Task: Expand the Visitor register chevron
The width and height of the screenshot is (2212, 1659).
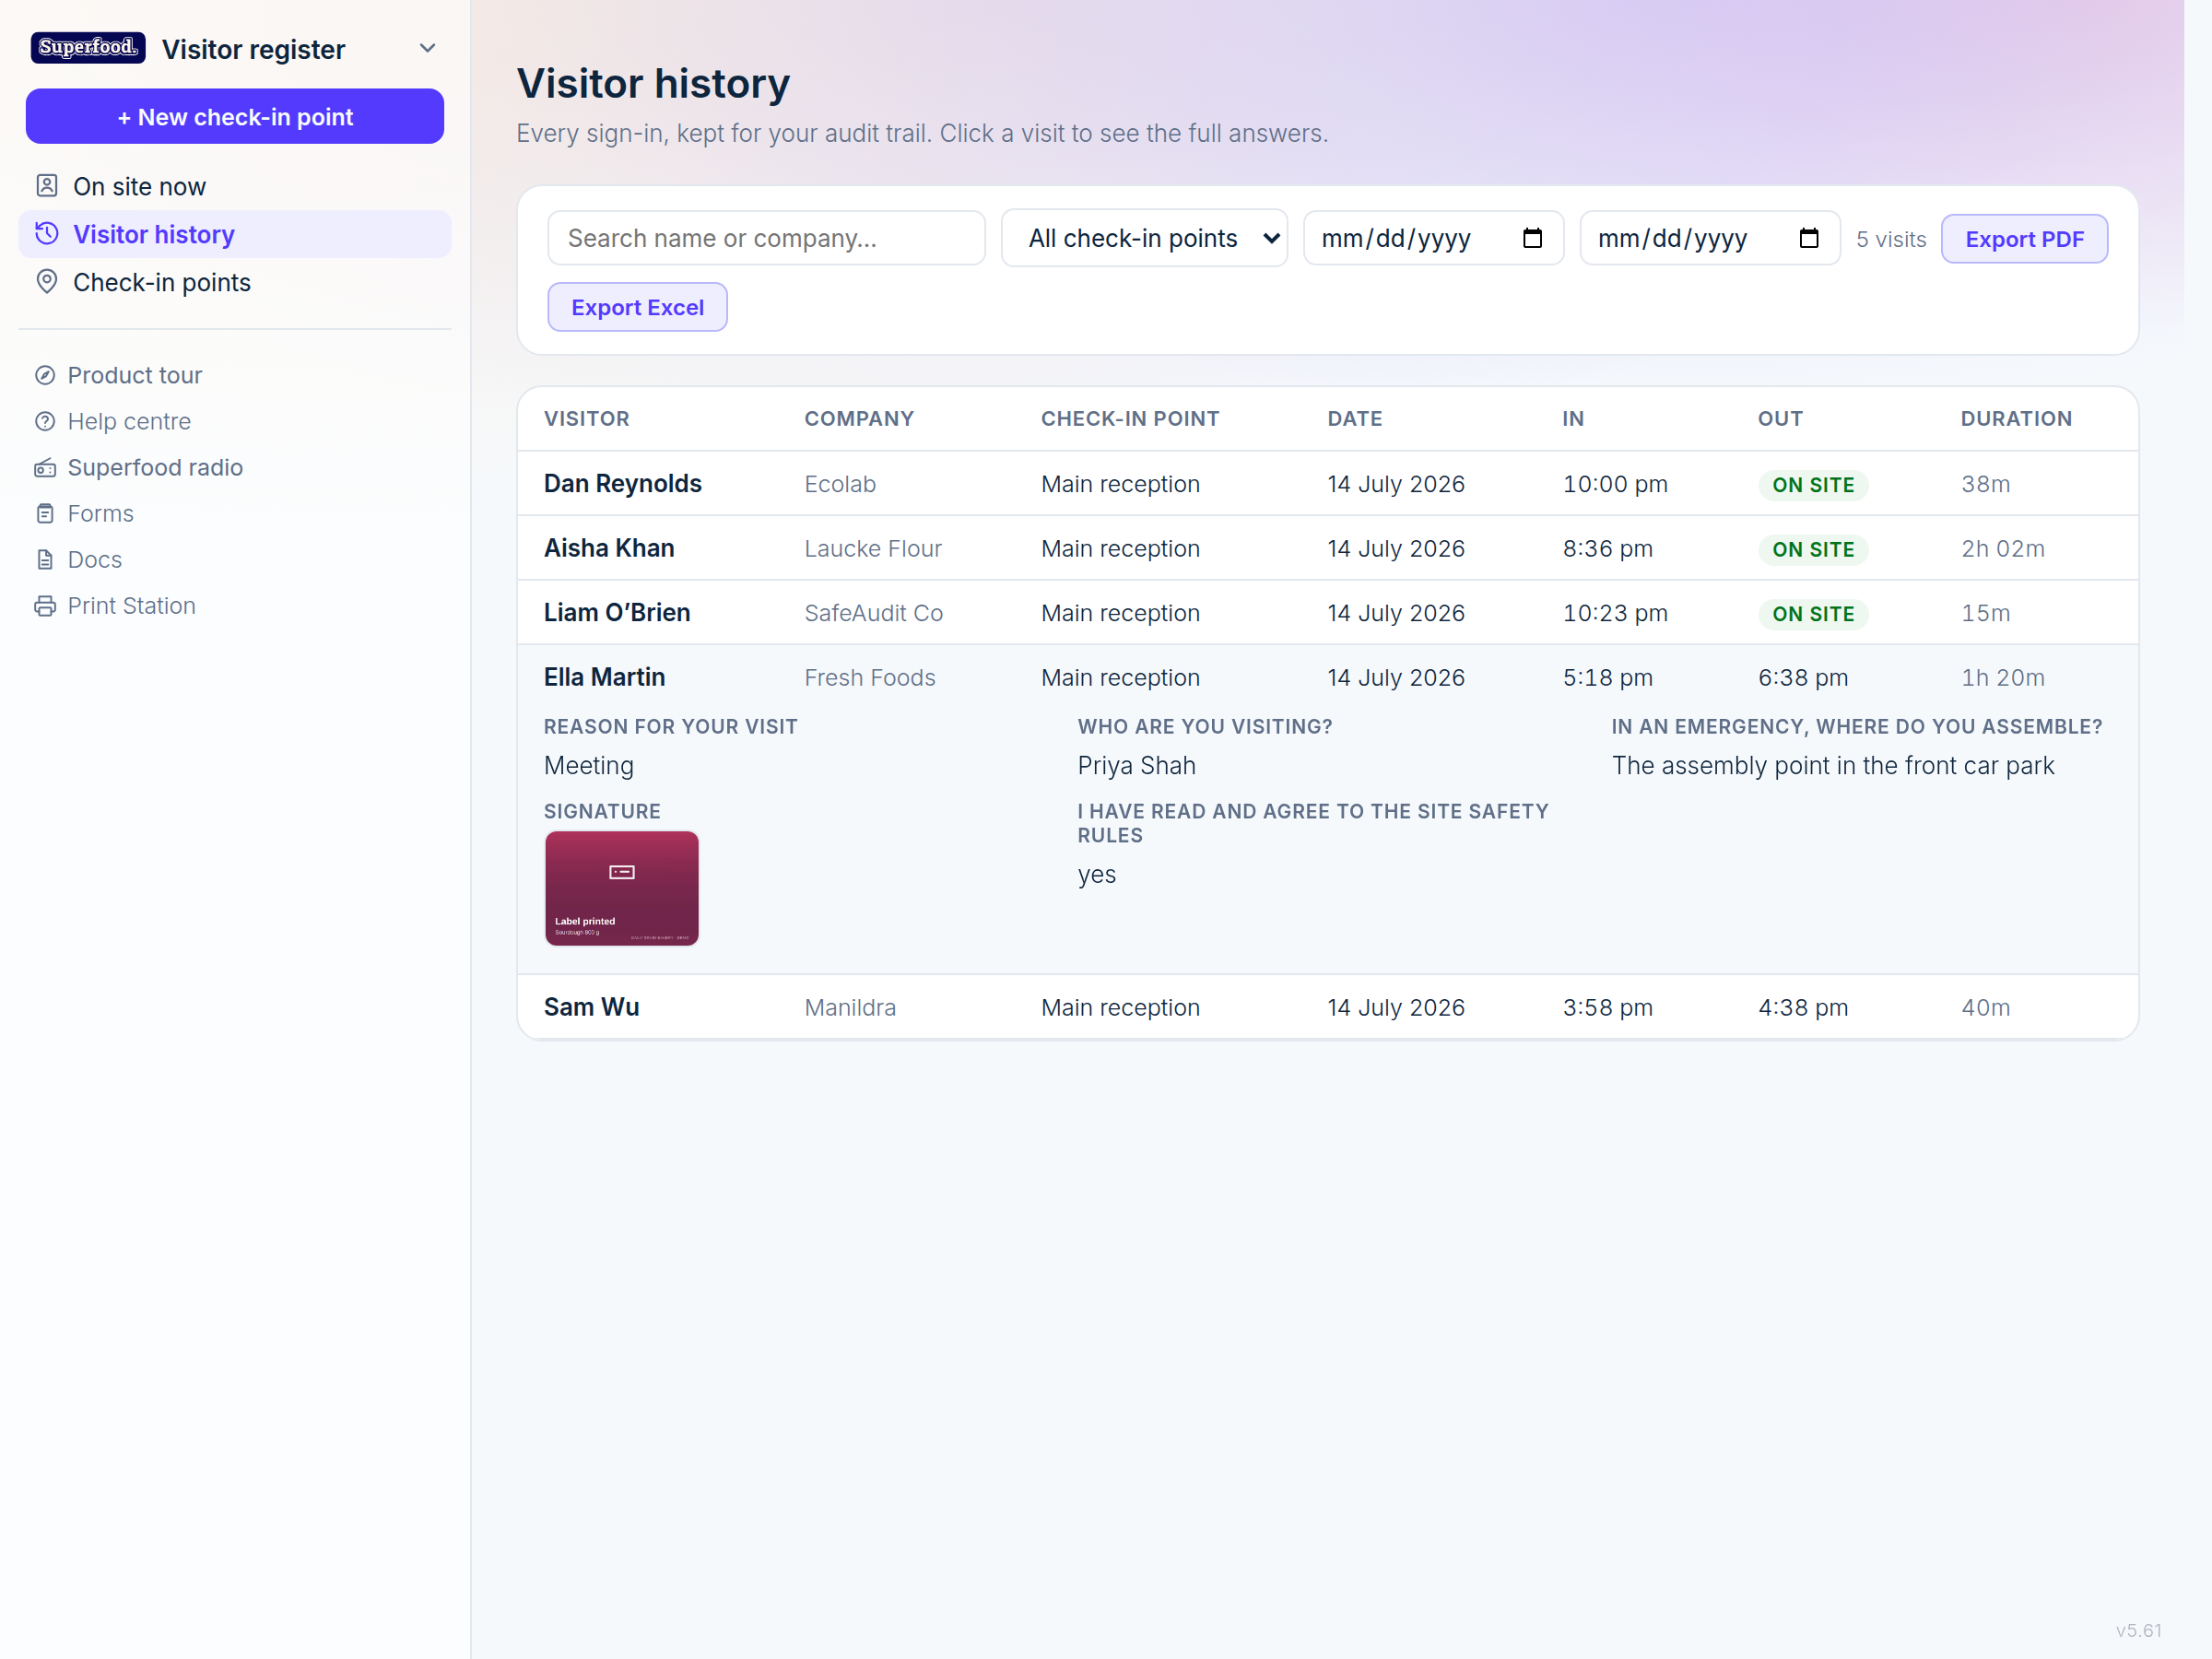Action: point(427,48)
